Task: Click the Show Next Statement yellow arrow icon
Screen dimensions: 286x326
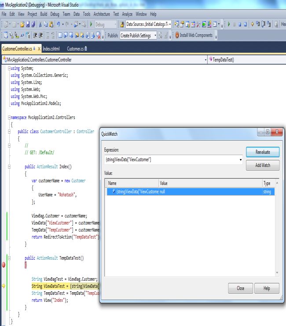Action: (x=252, y=24)
